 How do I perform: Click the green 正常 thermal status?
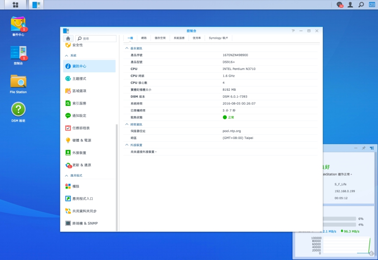click(x=228, y=117)
